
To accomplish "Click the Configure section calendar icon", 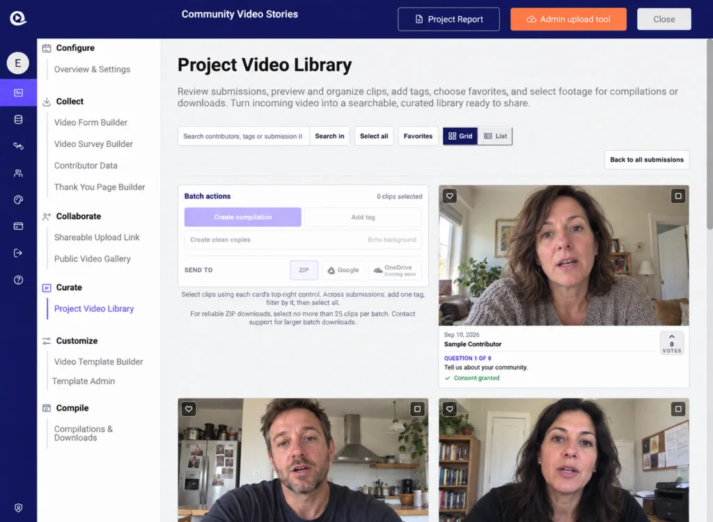I will pyautogui.click(x=47, y=48).
